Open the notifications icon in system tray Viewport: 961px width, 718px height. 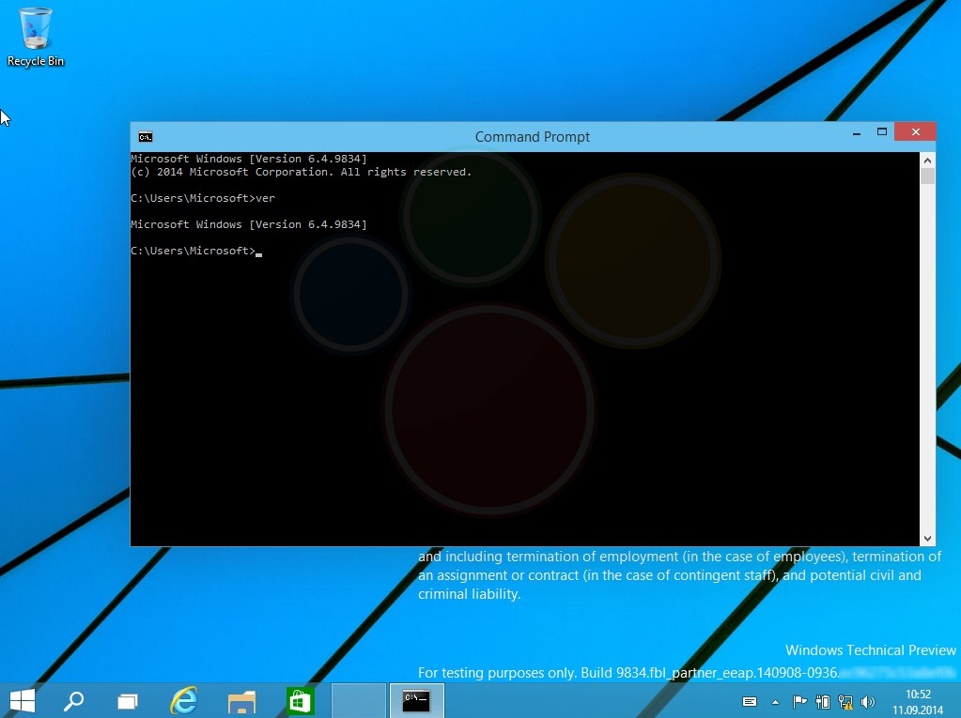point(751,701)
